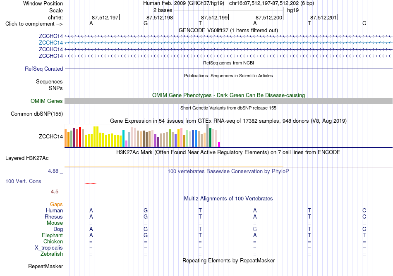Click the hg19 label after the scale bar
Image resolution: width=393 pixels, height=276 pixels.
pyautogui.click(x=293, y=10)
